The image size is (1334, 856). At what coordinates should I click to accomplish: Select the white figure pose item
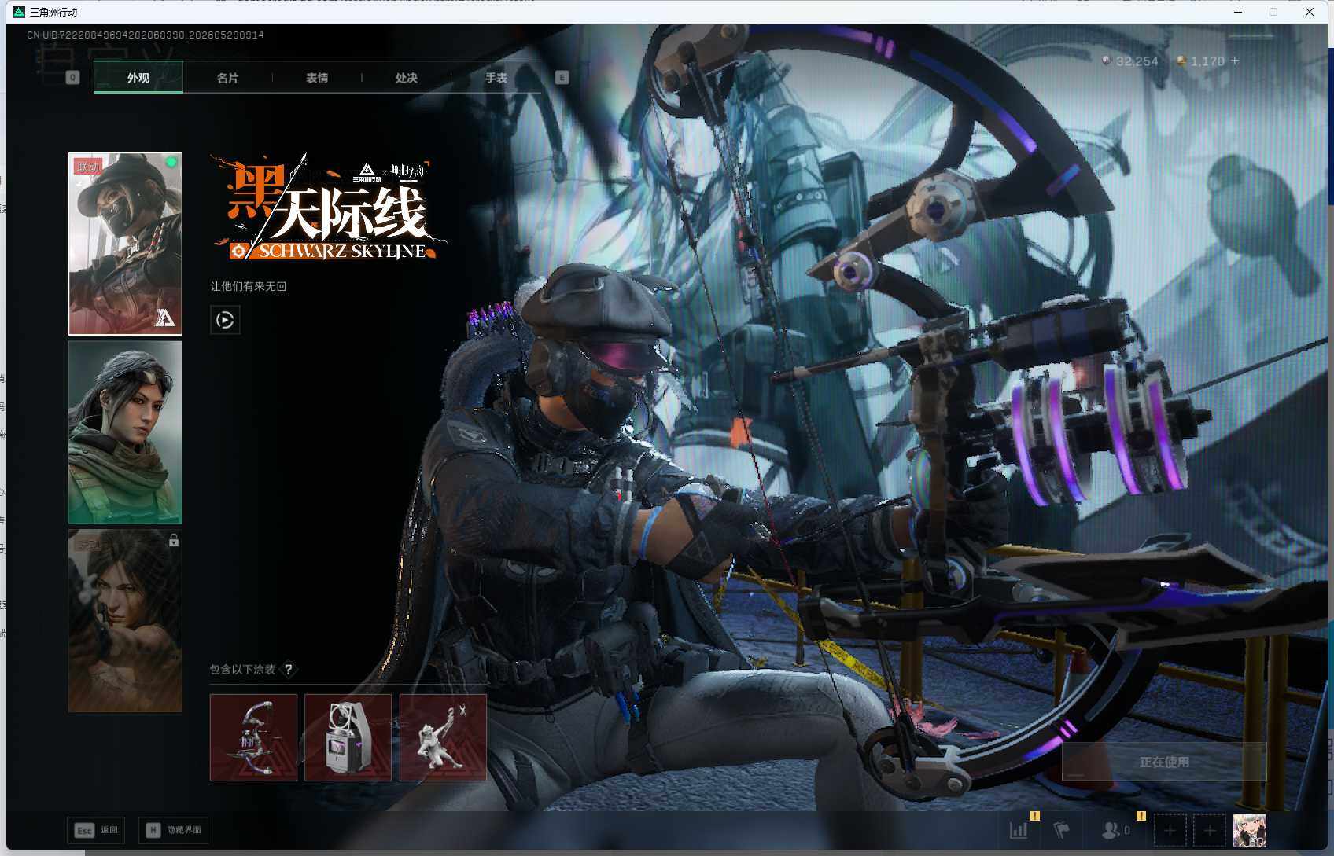pos(443,737)
